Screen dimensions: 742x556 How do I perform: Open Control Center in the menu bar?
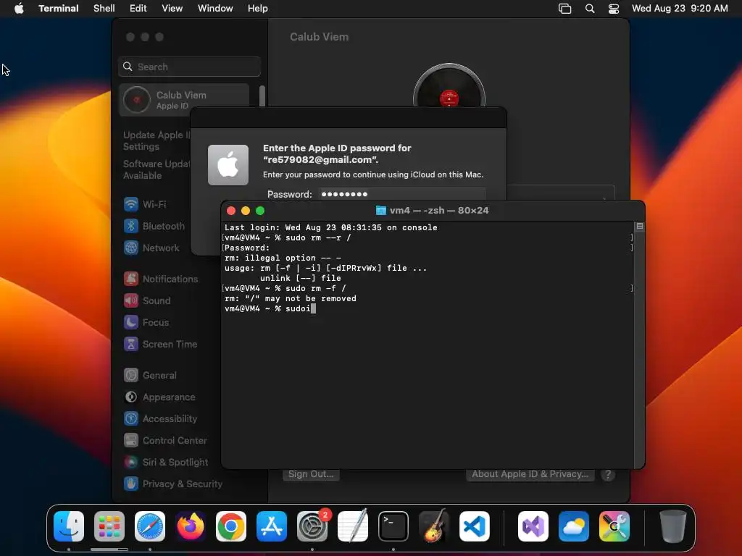(x=614, y=9)
